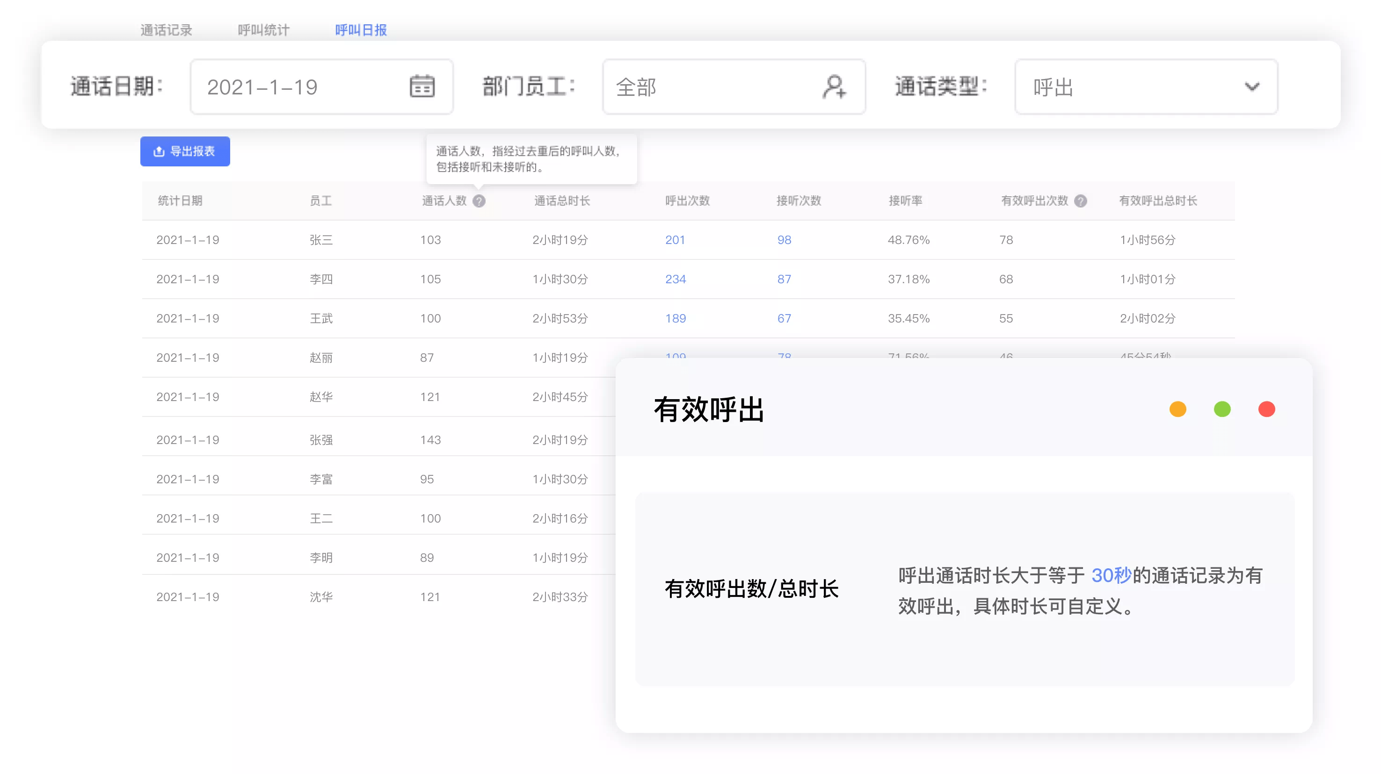1381x774 pixels.
Task: Click help icon beside 通话人数 header
Action: (x=479, y=201)
